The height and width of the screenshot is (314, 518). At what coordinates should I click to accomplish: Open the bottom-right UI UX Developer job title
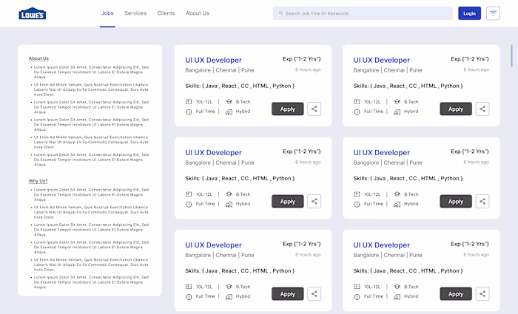click(x=382, y=245)
